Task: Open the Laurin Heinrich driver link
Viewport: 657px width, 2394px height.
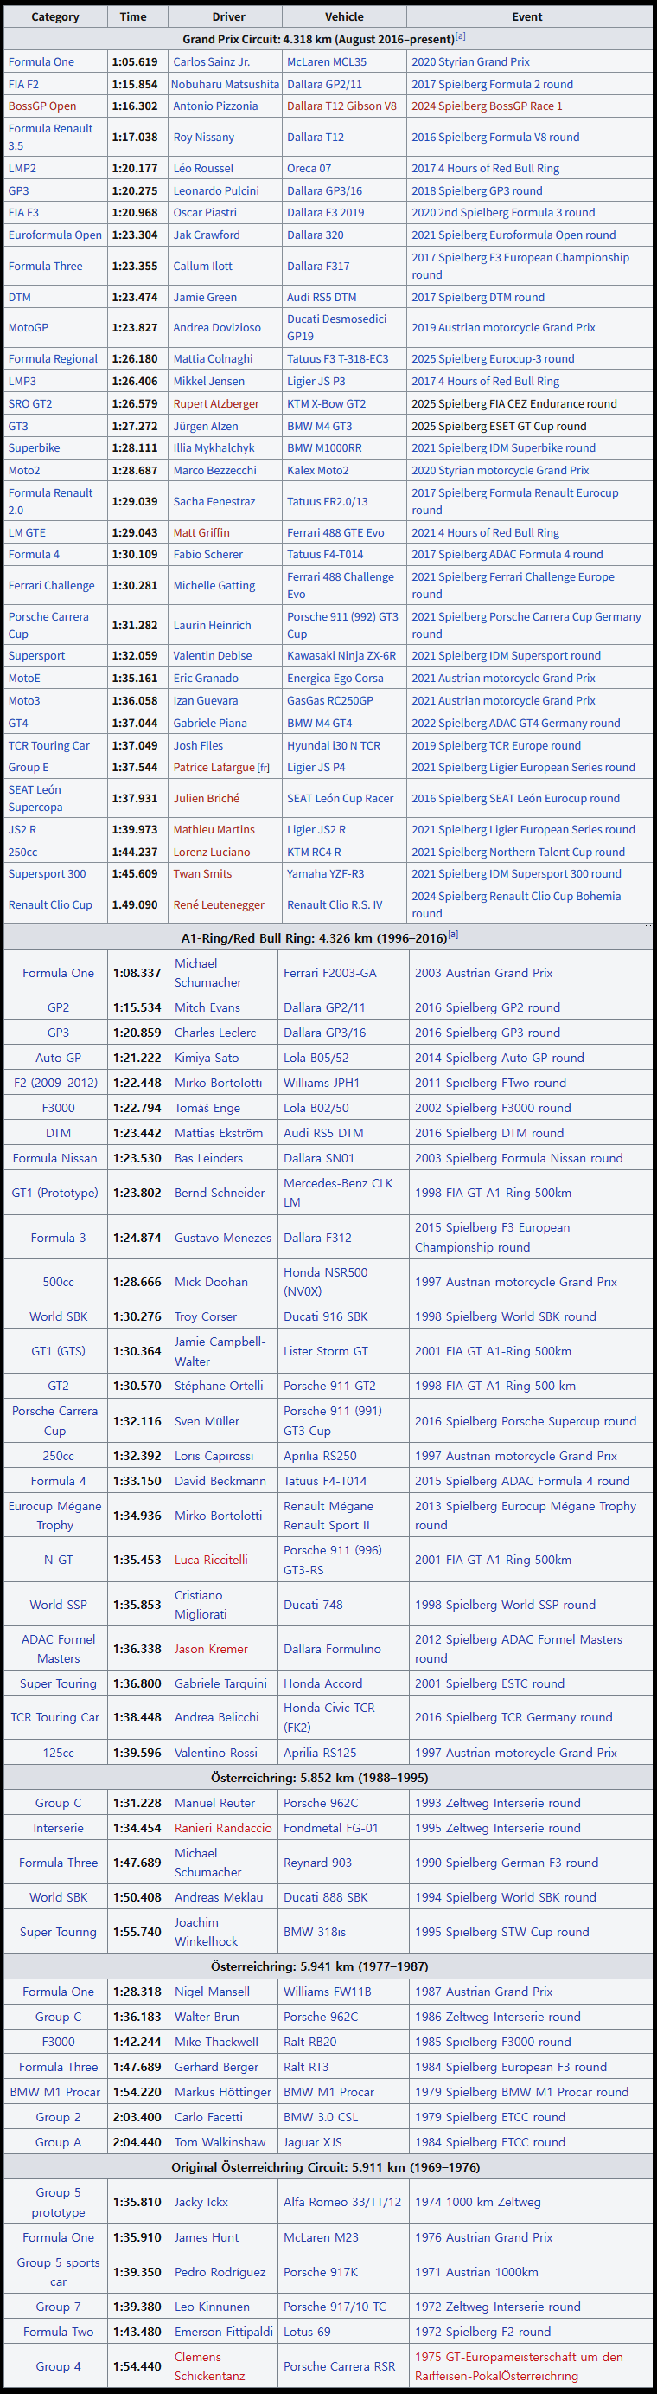Action: pos(213,627)
